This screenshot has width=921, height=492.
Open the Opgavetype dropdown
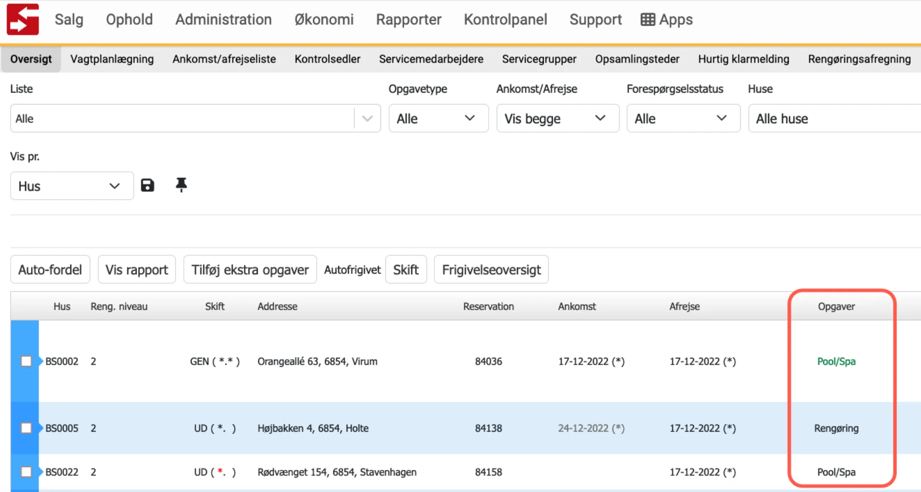(438, 118)
